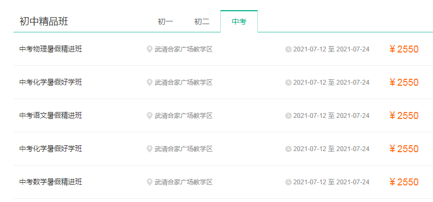The height and width of the screenshot is (202, 433).
Task: Click clock icon in 中考数学暑假精进班 row
Action: 288,182
